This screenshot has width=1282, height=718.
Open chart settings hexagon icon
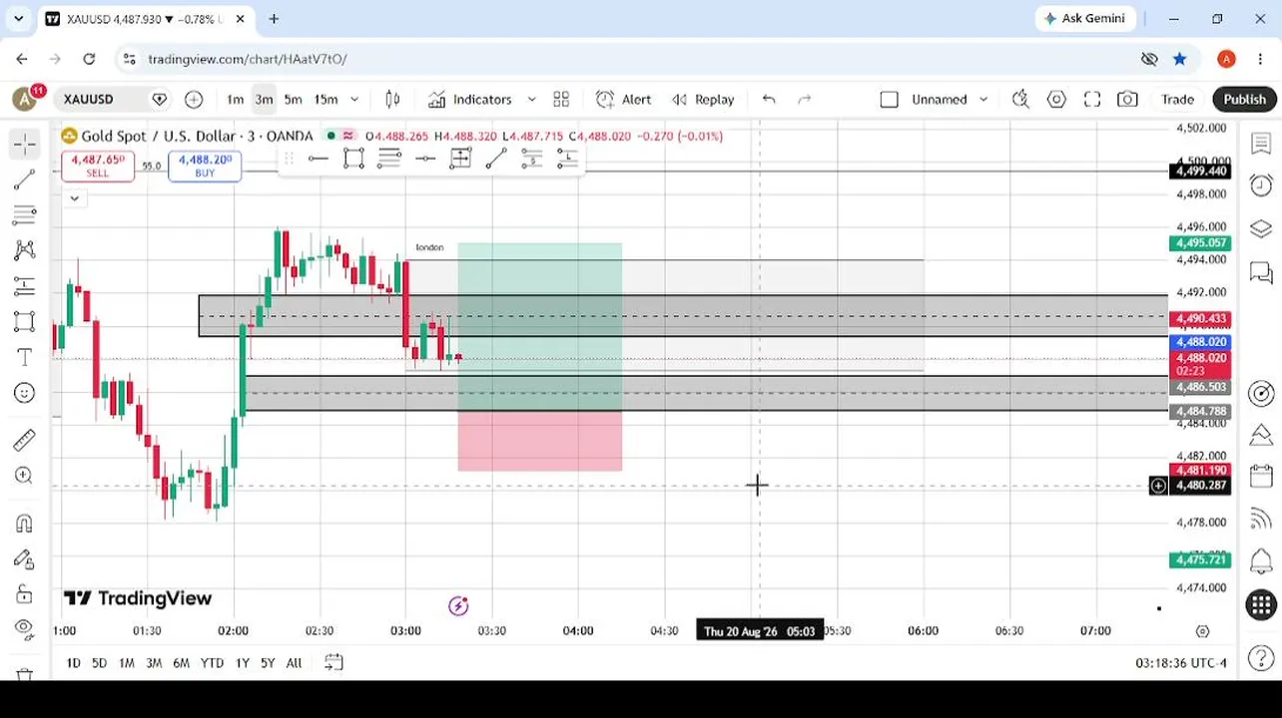(1056, 99)
